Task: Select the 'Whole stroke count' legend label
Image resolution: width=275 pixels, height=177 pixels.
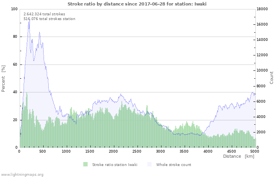Action: [174, 164]
